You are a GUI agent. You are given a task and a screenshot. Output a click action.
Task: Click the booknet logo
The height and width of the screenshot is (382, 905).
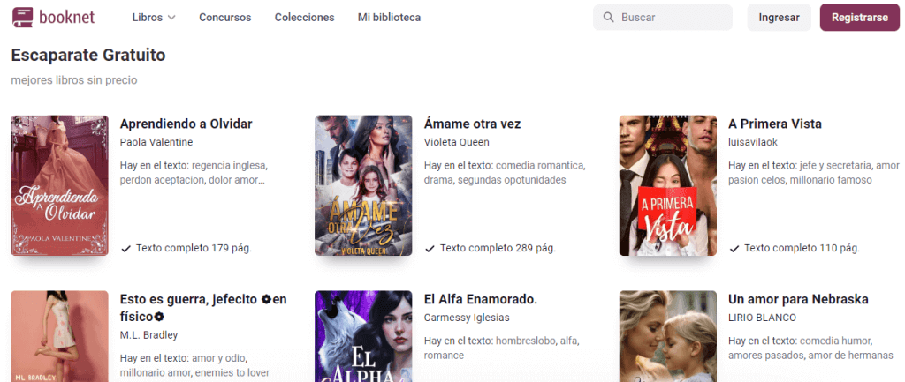53,18
